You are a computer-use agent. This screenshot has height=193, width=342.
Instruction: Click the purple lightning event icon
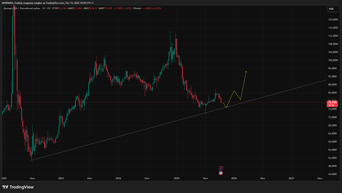coord(221,168)
